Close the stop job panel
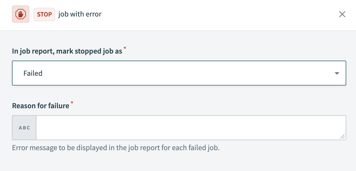Viewport: 356px width, 171px height. point(342,14)
